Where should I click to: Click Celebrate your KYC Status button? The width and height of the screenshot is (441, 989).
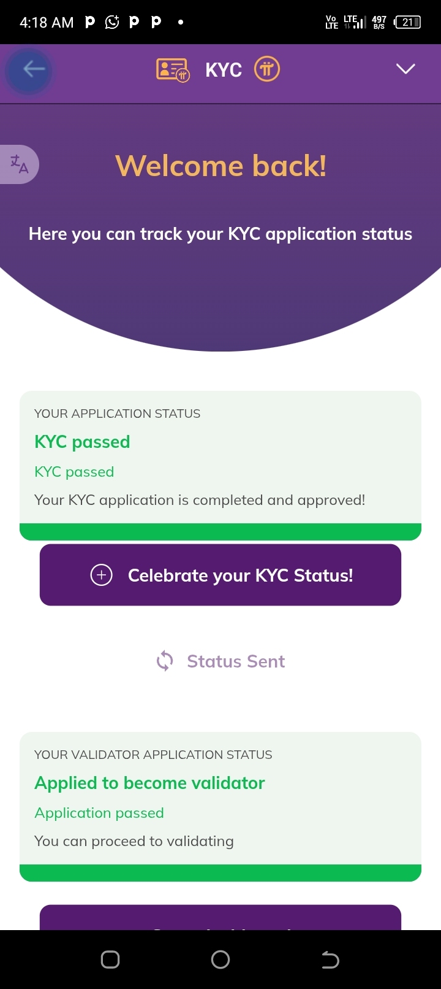point(221,575)
